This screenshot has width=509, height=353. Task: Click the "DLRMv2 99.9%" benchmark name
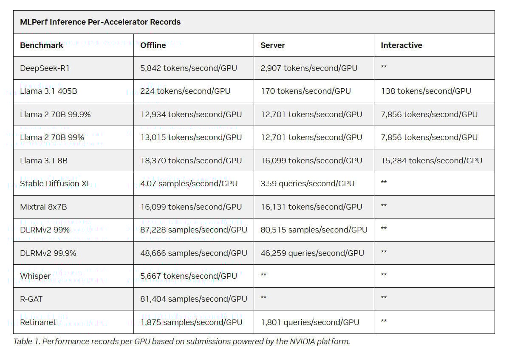click(48, 253)
